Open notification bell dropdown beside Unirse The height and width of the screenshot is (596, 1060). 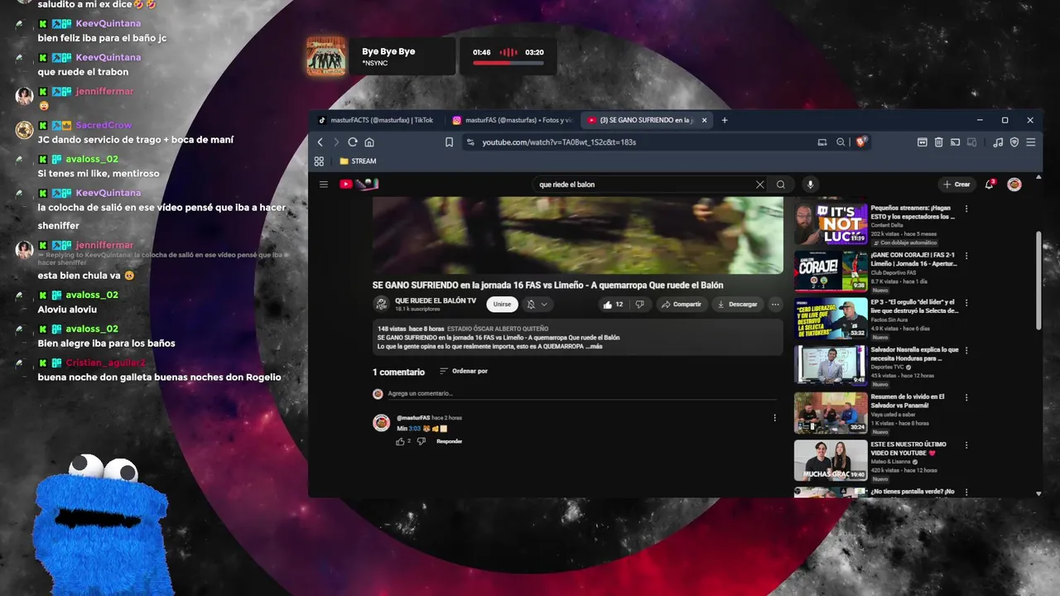pos(537,305)
